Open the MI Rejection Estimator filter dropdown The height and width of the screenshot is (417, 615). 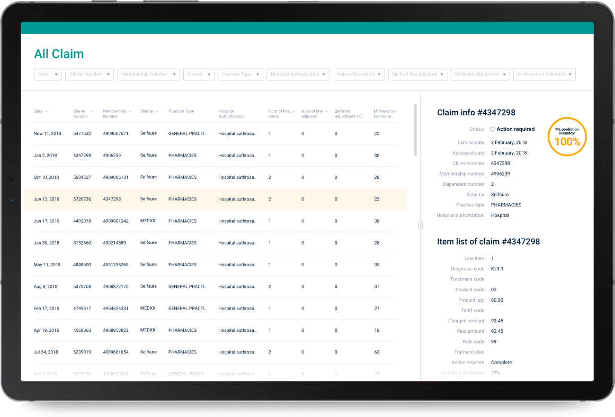[545, 74]
